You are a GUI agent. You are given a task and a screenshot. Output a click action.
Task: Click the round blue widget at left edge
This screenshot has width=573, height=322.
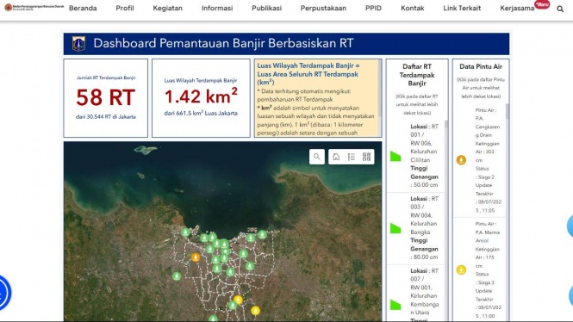point(4,293)
